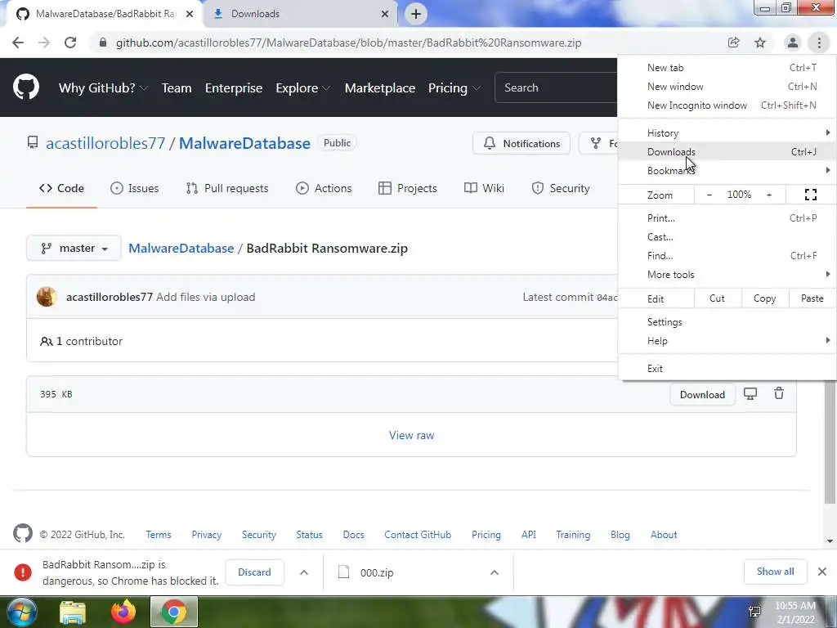The width and height of the screenshot is (837, 628).
Task: Reload the page with the refresh icon
Action: [x=70, y=43]
